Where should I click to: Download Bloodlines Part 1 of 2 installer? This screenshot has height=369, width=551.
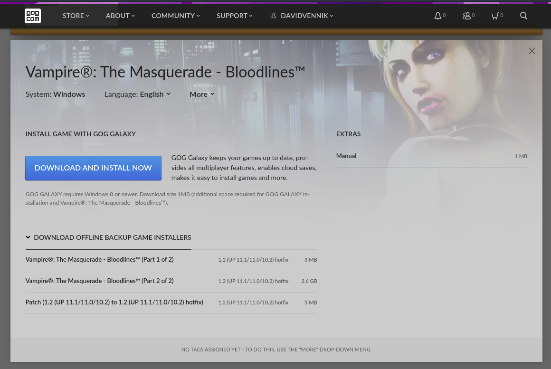(x=171, y=260)
